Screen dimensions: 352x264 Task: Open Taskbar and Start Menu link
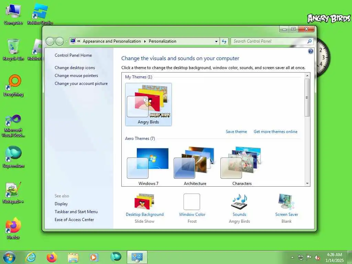click(x=76, y=212)
